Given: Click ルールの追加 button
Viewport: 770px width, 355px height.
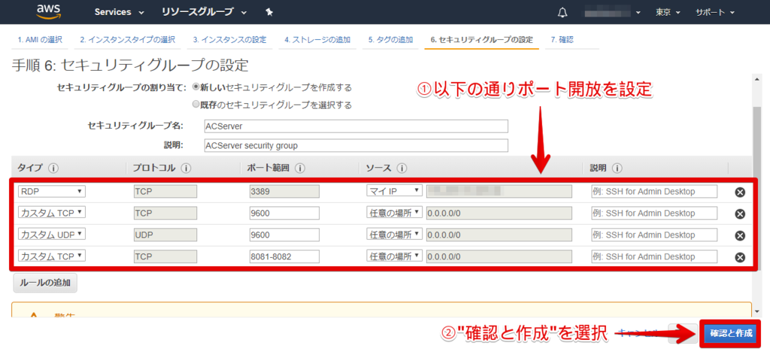Looking at the screenshot, I should (44, 284).
